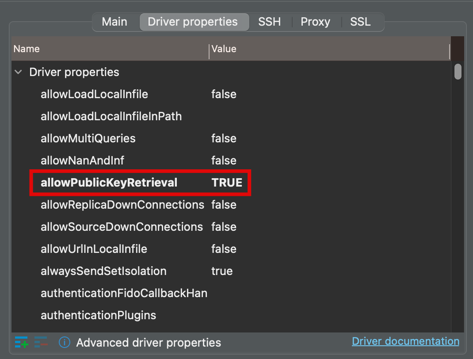Select the authenticationPlugins property
473x359 pixels.
click(x=98, y=315)
